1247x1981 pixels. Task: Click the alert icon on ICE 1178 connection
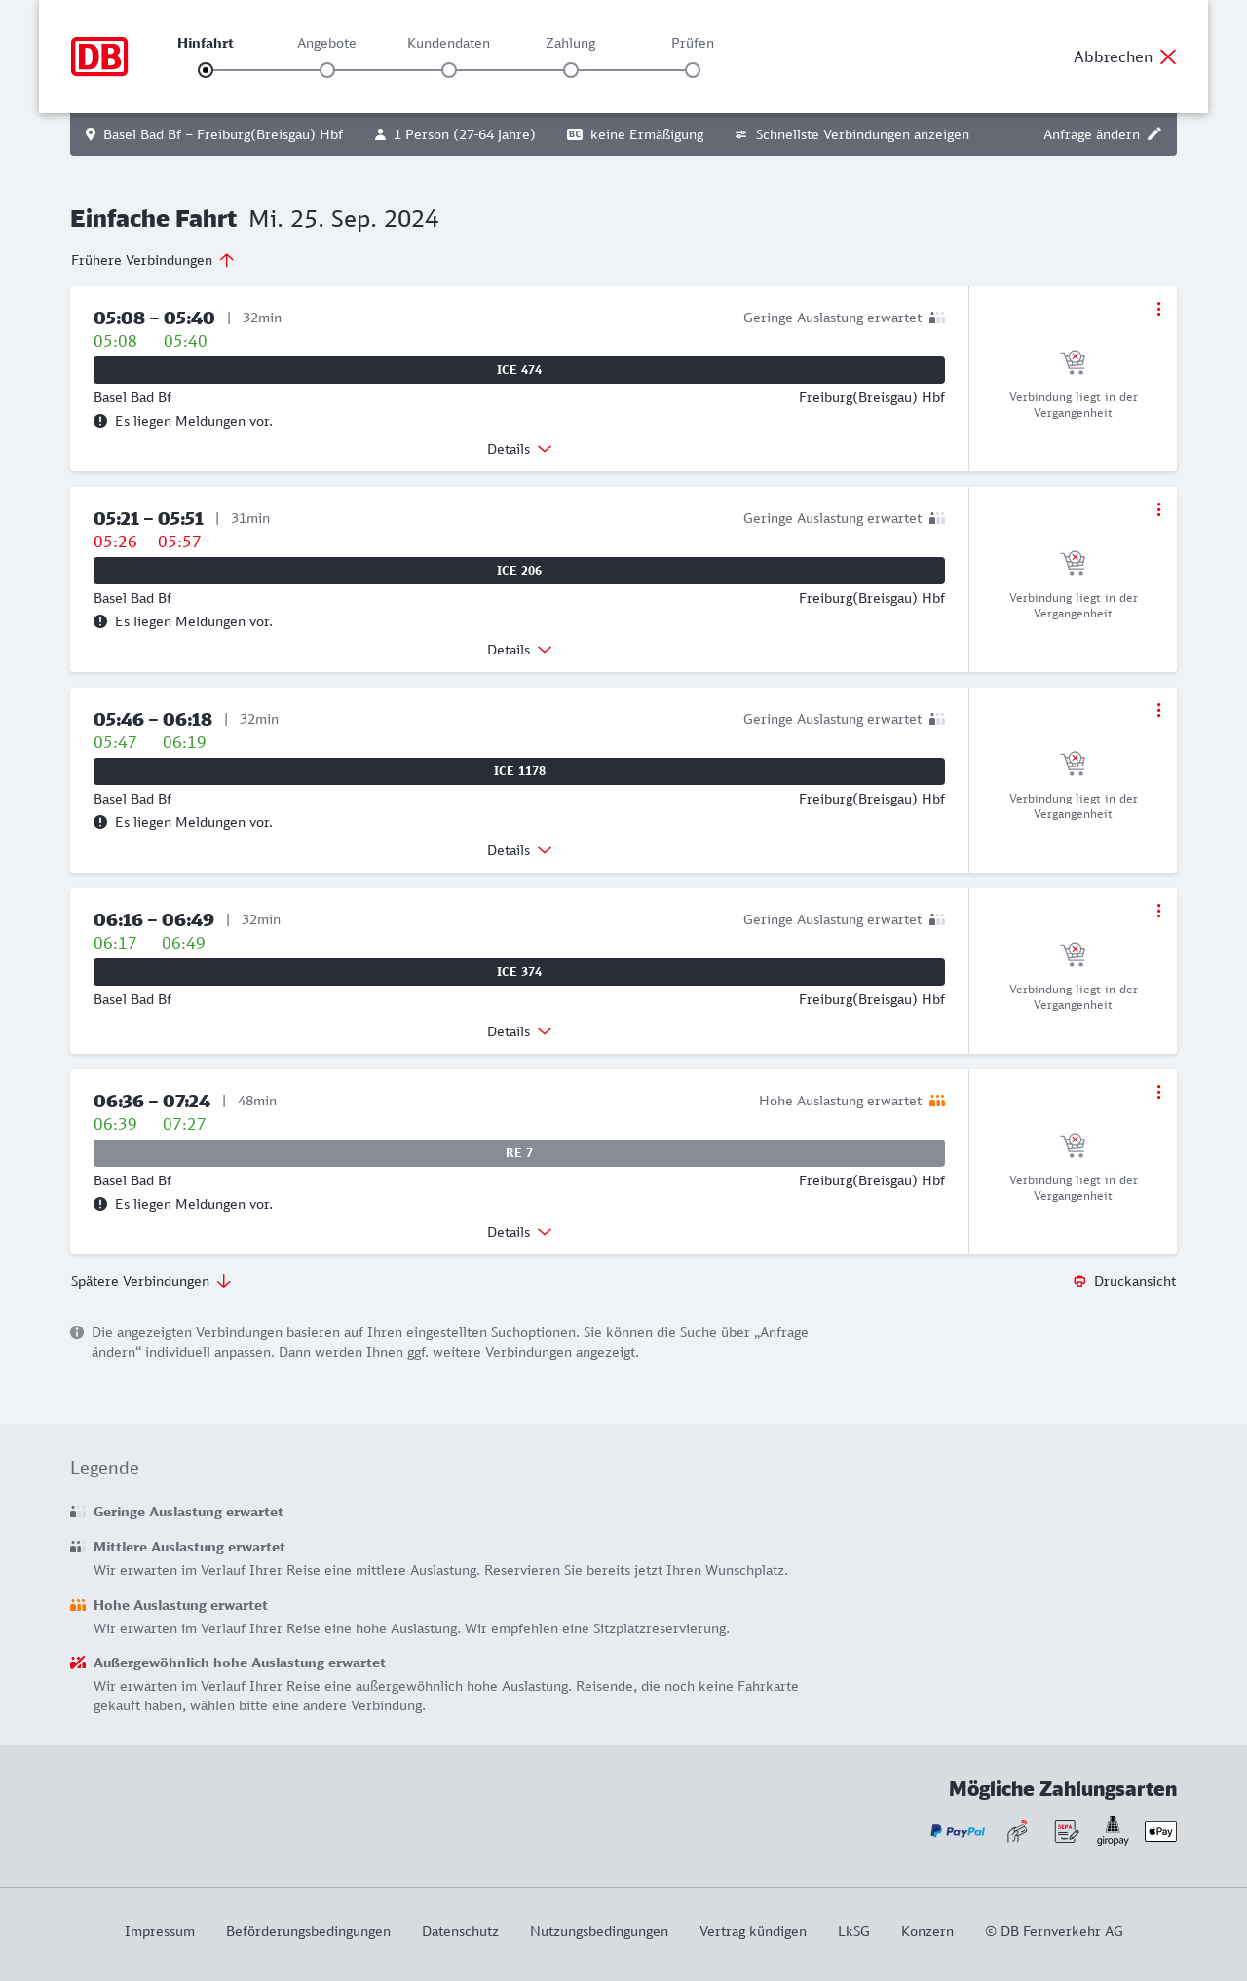coord(100,822)
